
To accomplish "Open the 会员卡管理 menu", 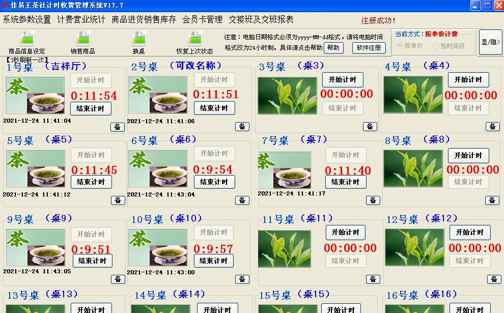I will 203,19.
